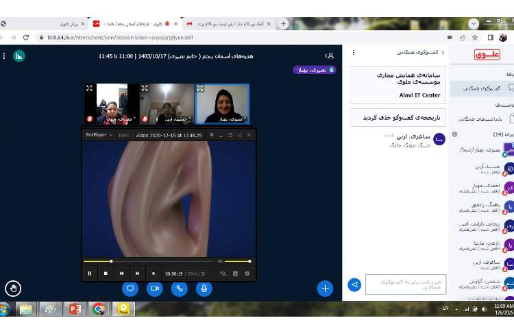Open Chrome side panel icon

coord(491,38)
